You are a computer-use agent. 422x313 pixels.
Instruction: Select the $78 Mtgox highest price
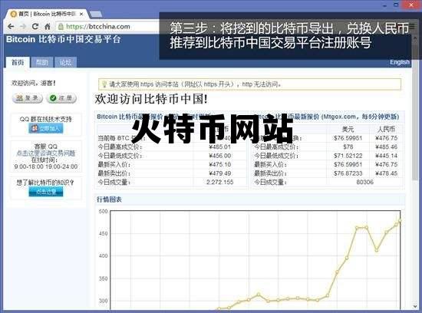[348, 147]
